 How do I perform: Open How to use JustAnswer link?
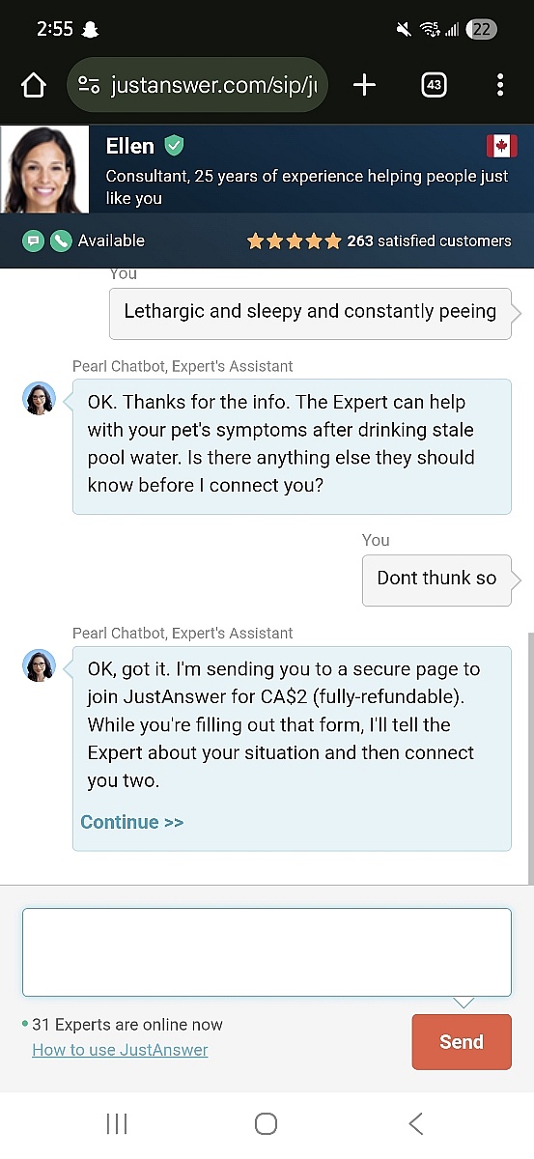click(120, 1050)
